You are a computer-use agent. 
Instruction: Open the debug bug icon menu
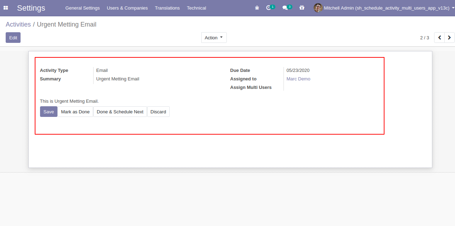click(x=257, y=8)
